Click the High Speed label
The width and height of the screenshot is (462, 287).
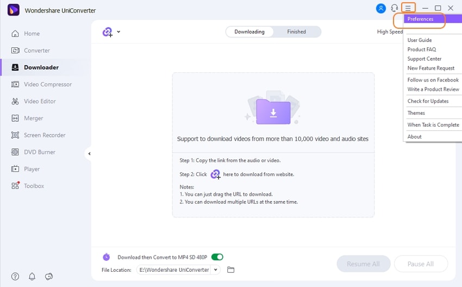click(x=390, y=32)
